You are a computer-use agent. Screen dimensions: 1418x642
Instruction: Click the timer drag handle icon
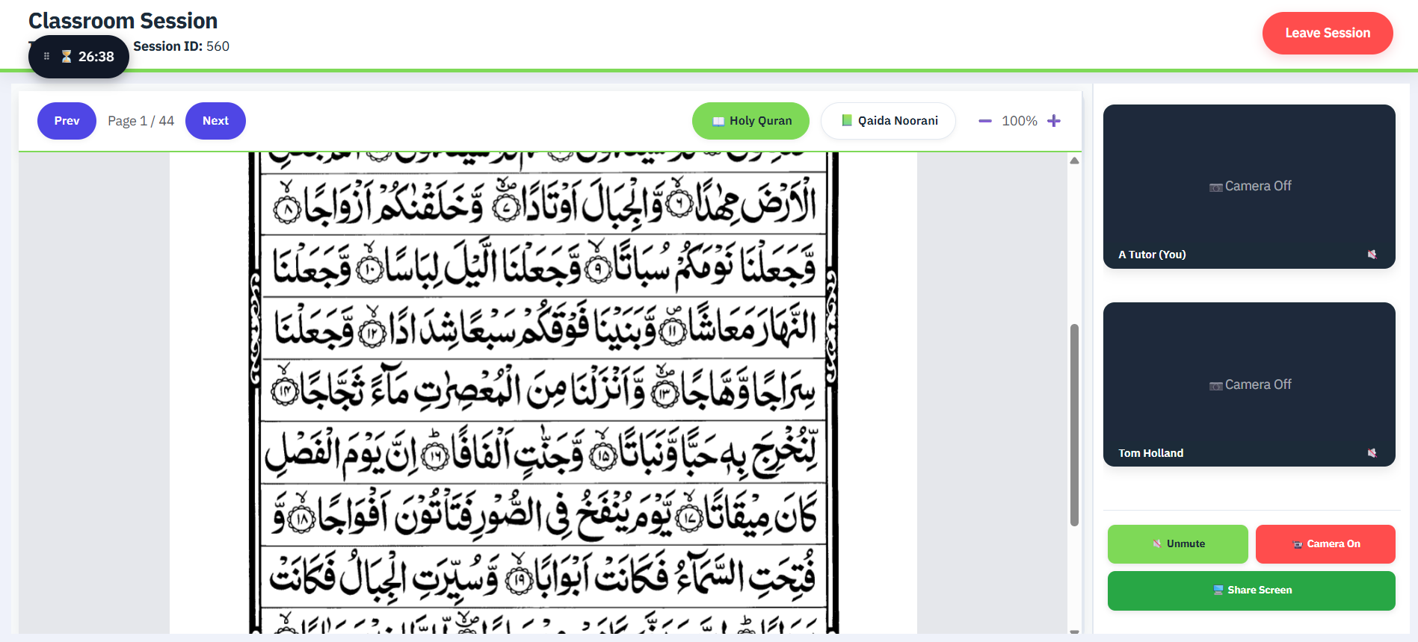(x=46, y=57)
